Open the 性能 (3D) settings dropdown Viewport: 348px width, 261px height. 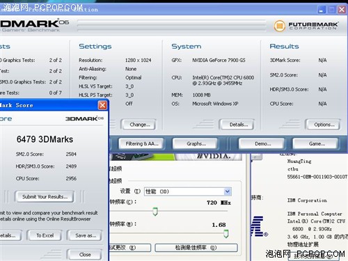228,191
